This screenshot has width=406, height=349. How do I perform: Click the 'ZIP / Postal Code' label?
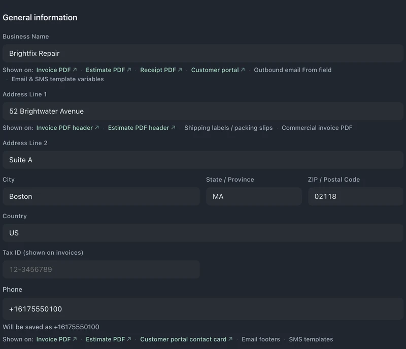pyautogui.click(x=334, y=180)
